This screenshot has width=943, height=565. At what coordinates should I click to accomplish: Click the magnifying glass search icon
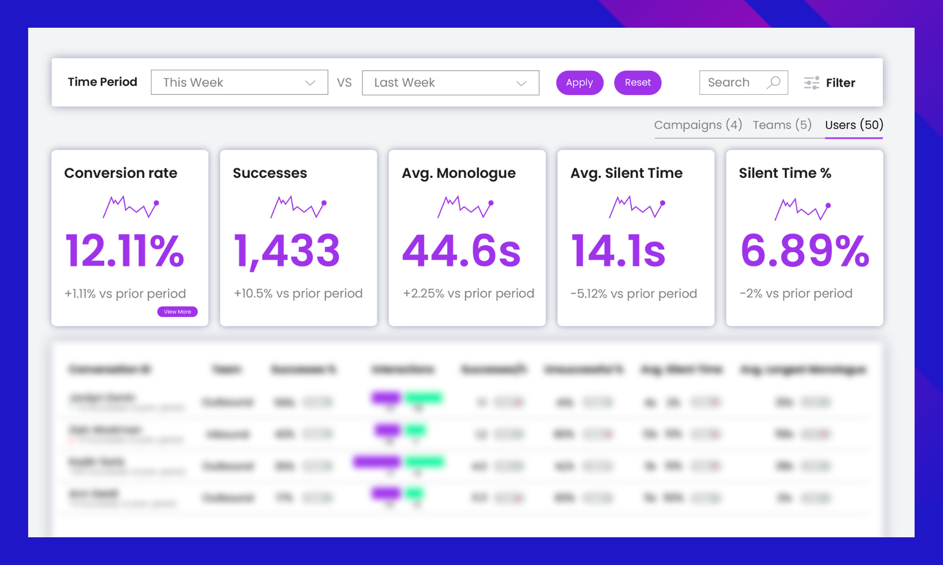tap(774, 83)
